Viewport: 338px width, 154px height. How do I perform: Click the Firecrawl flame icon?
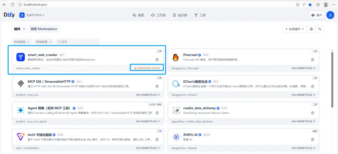point(176,57)
